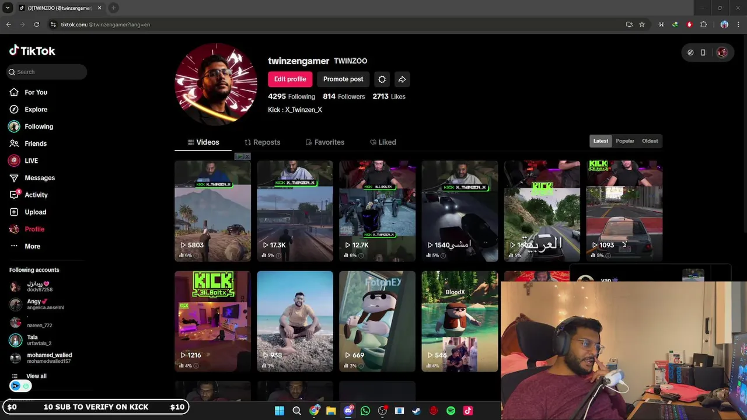Click analytics info icon on 5803 video
Image resolution: width=747 pixels, height=420 pixels.
tap(196, 256)
